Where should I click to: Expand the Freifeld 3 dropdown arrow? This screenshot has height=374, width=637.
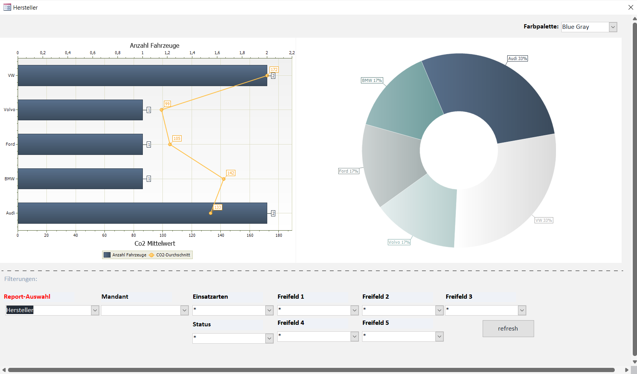[x=522, y=310]
